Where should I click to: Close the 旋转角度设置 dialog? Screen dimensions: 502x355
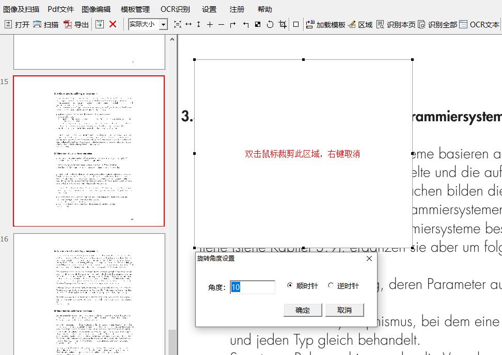pos(369,259)
